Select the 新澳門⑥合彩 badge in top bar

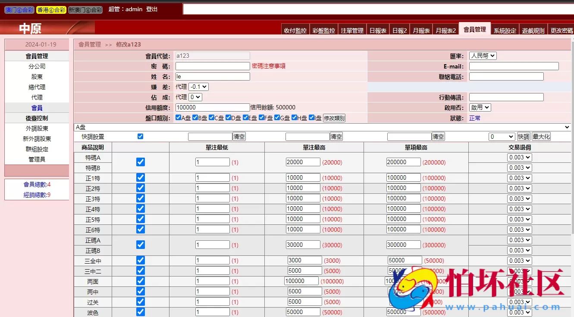85,9
